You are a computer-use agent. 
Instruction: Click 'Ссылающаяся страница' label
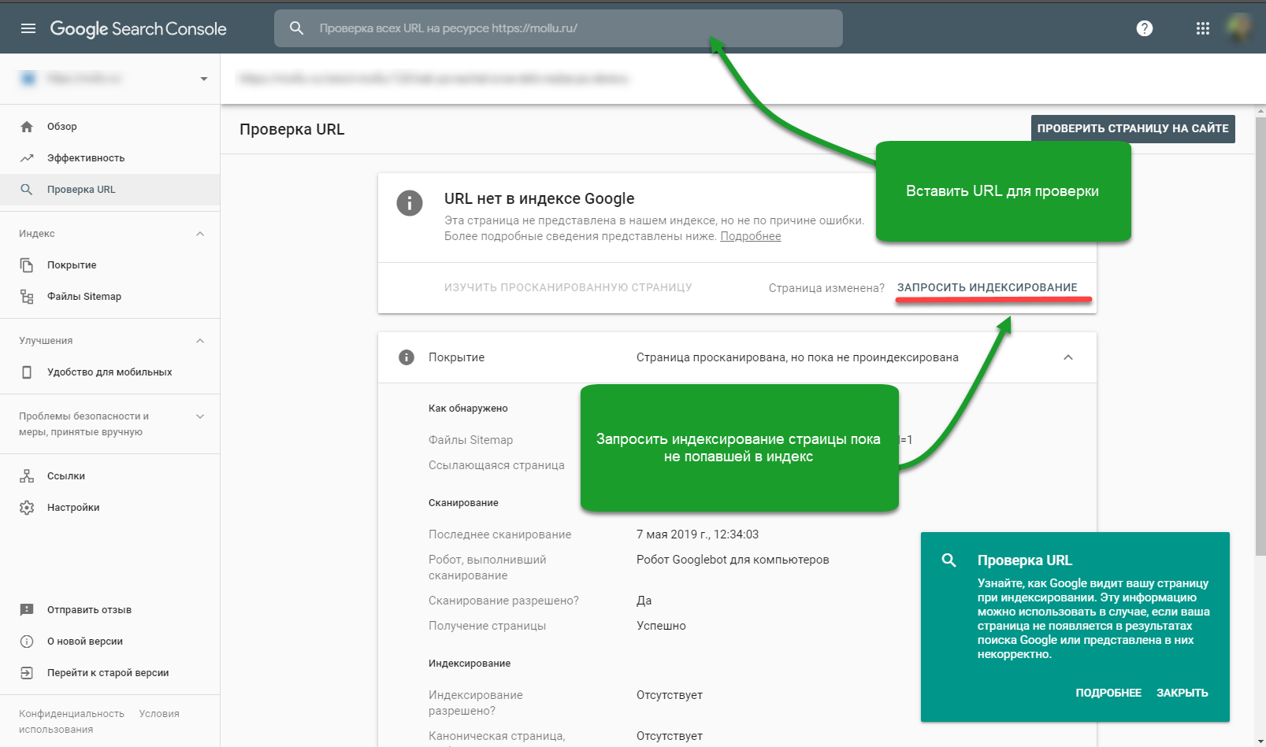point(496,465)
